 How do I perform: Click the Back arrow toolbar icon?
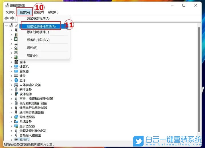click(6, 18)
